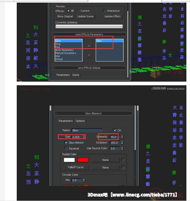Toggle the Falloff Curve map checkbox
Viewport: 190px width, 201px height.
coord(123,167)
